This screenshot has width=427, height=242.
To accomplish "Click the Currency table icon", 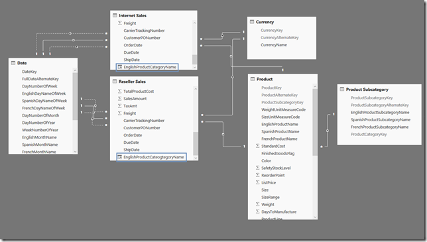I will (x=252, y=22).
